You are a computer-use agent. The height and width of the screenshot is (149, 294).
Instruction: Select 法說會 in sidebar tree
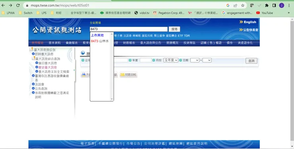point(39,84)
